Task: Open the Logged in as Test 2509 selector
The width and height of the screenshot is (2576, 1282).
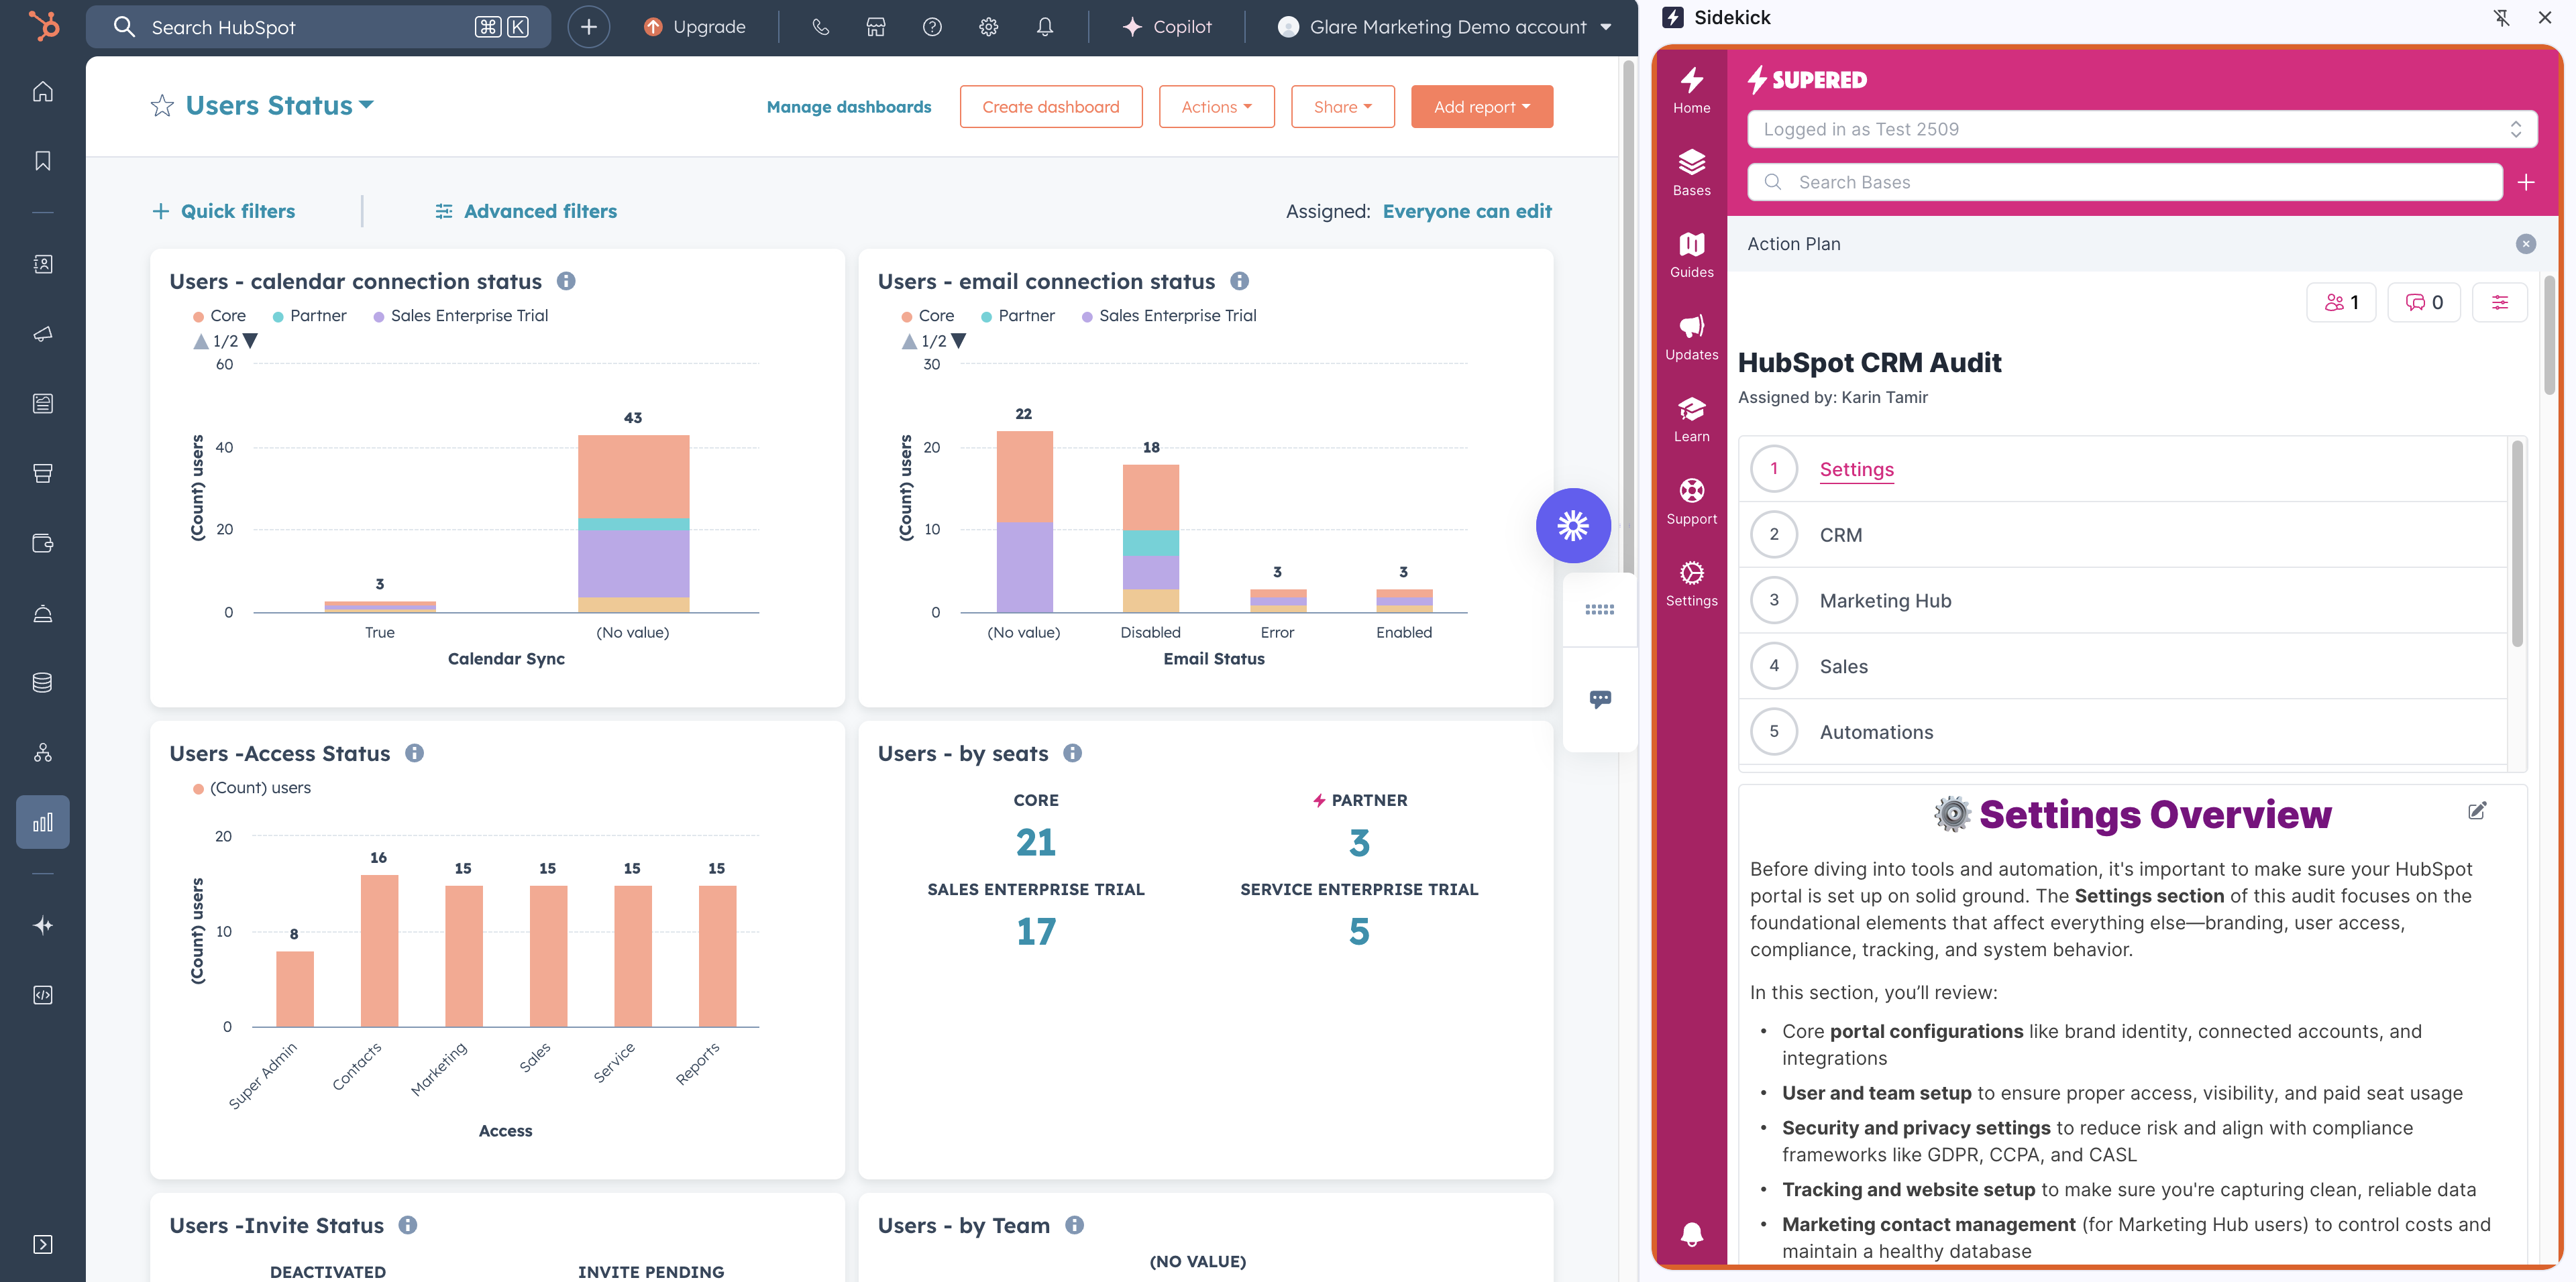Action: [x=2141, y=129]
